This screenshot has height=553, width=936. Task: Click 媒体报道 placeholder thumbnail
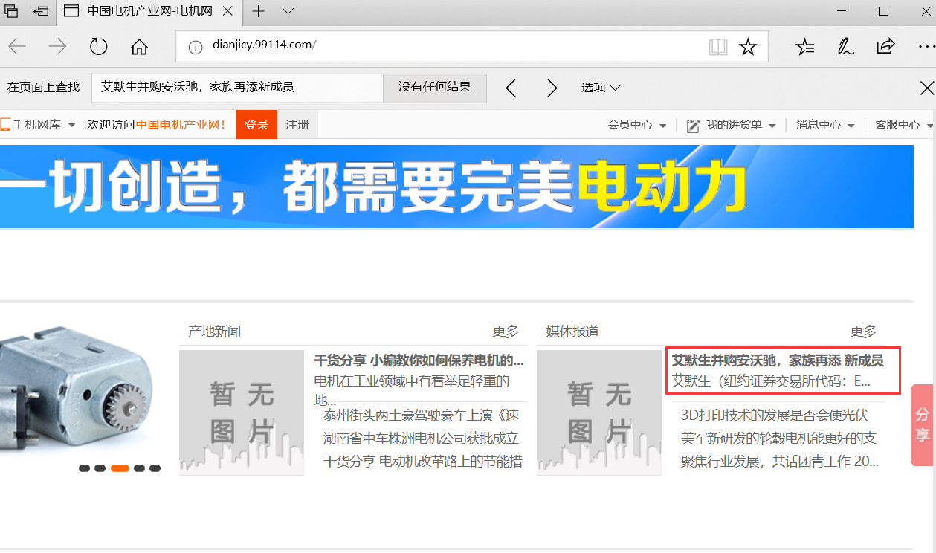tap(599, 413)
